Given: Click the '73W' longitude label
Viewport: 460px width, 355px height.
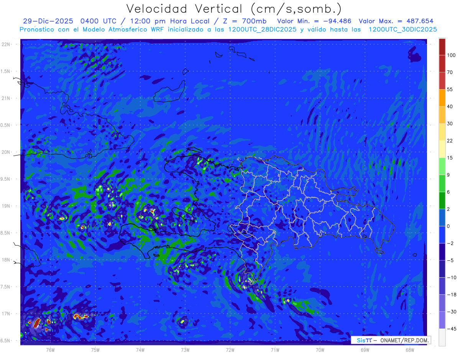Looking at the screenshot, I should pos(185,350).
